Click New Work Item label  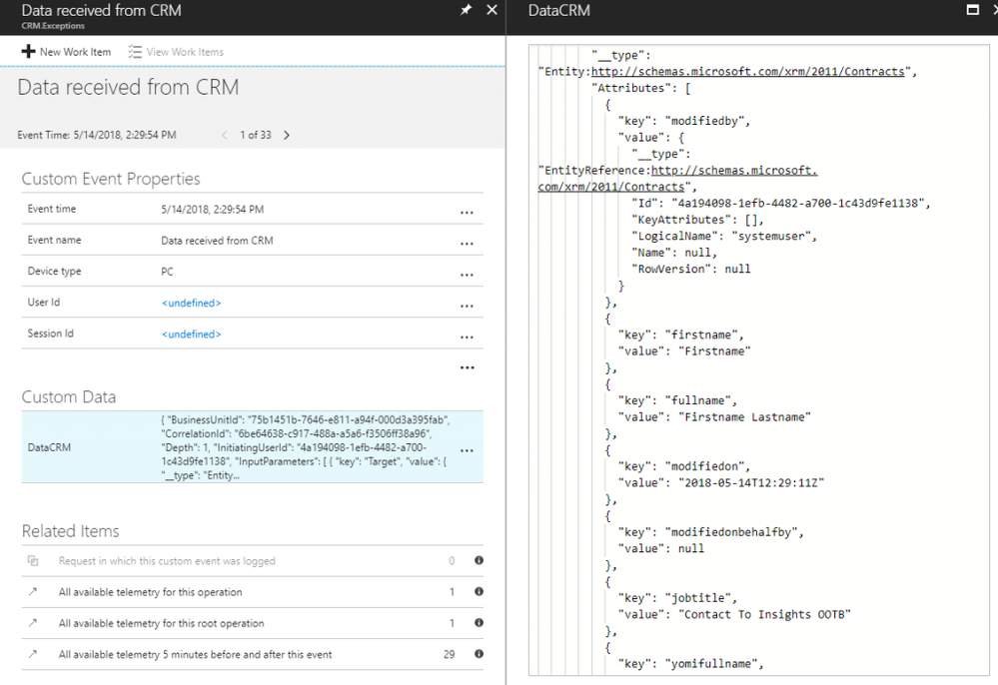(75, 52)
